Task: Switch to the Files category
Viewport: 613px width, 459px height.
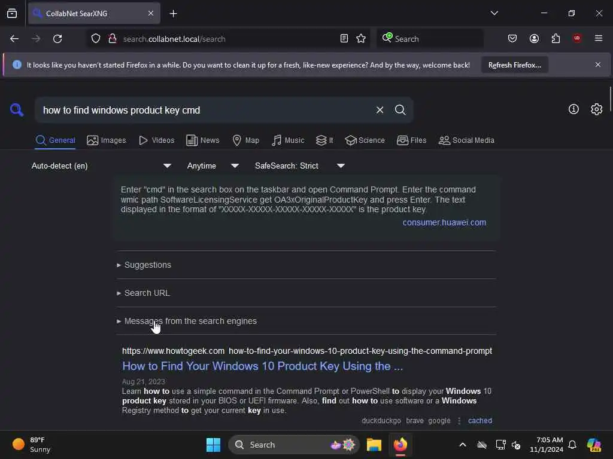Action: (411, 140)
